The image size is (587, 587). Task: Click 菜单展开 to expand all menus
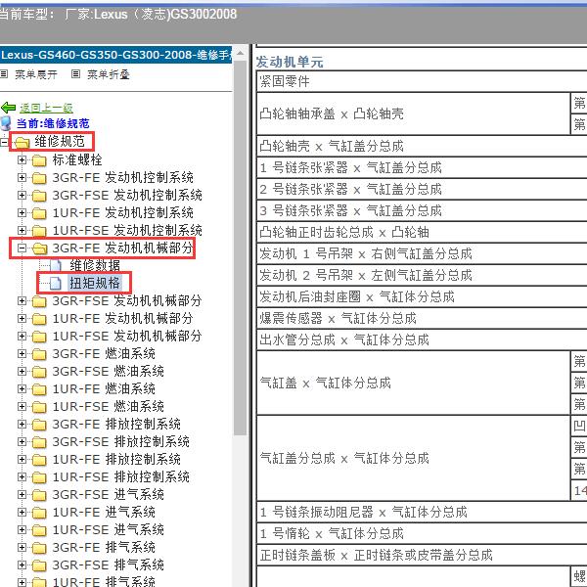[36, 74]
